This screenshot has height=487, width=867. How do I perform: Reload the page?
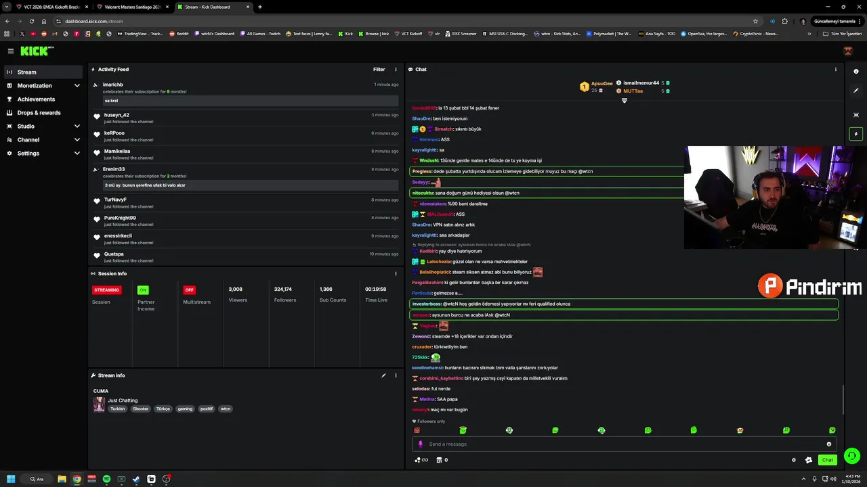tap(32, 21)
